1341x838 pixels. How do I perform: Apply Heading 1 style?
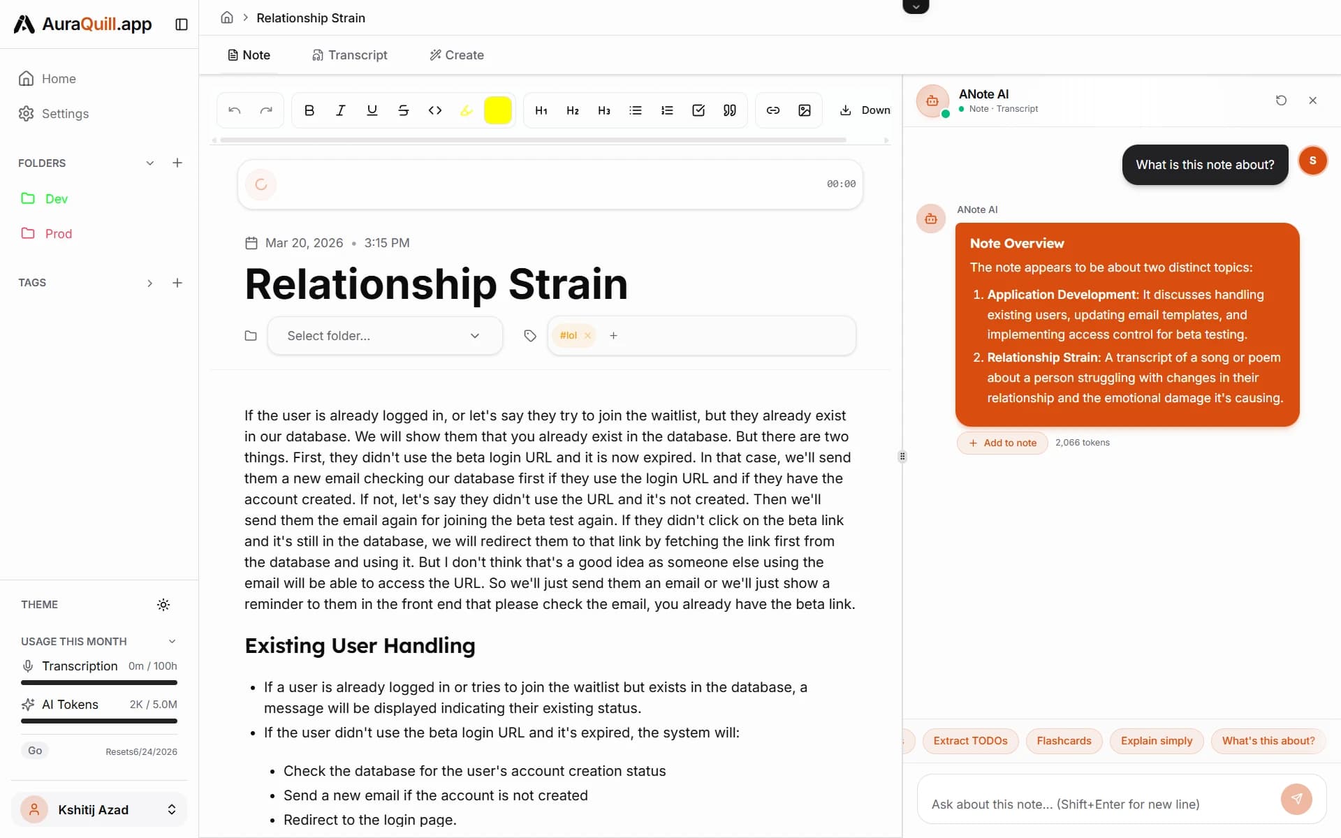pos(541,110)
